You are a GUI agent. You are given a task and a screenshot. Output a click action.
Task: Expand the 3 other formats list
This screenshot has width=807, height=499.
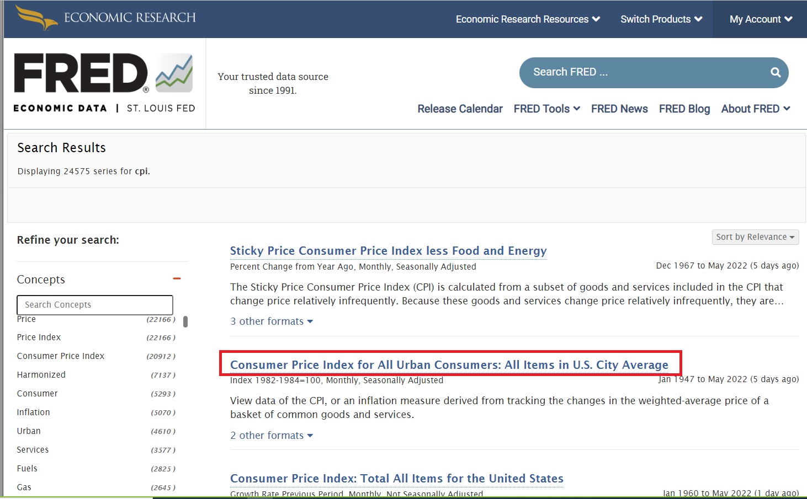pyautogui.click(x=271, y=321)
